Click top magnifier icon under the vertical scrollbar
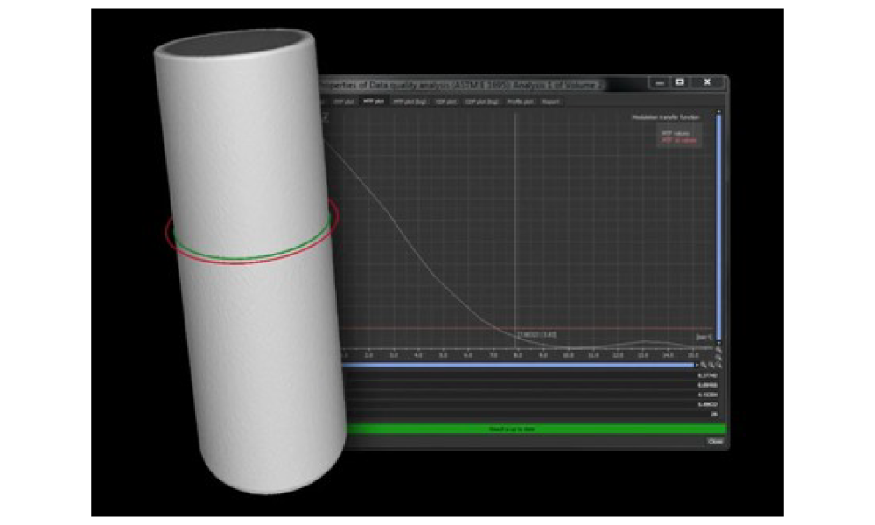Viewport: 875px width, 525px height. (x=718, y=348)
